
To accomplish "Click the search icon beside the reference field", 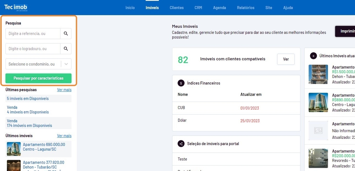I will click(66, 34).
